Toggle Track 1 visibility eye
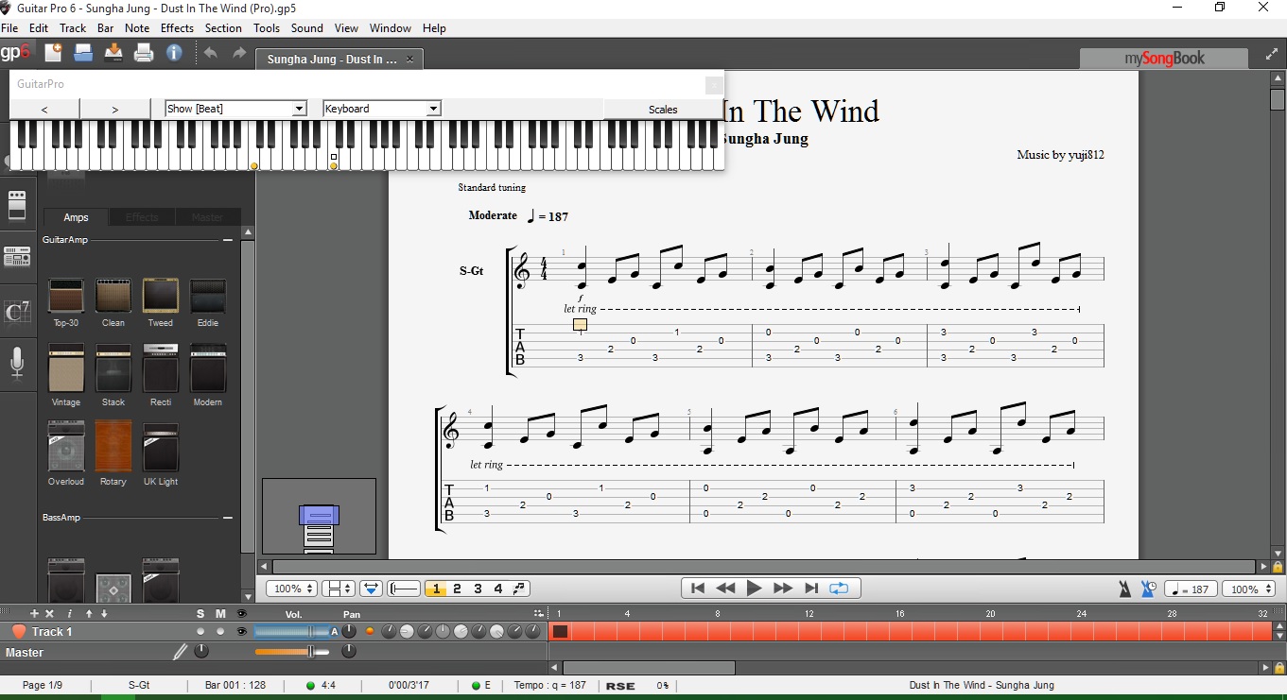This screenshot has height=700, width=1287. pos(241,632)
